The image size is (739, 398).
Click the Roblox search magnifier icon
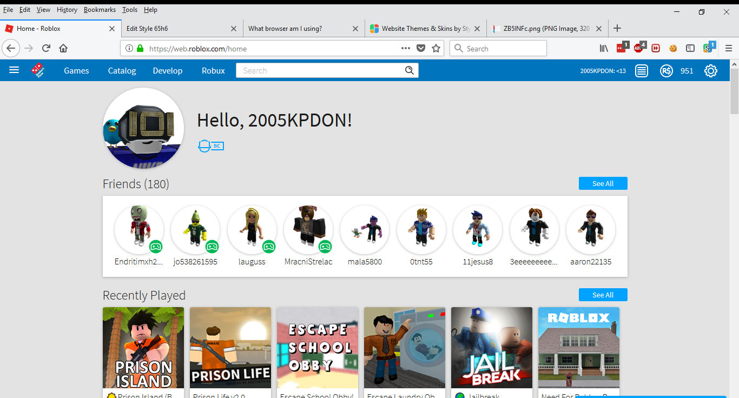coord(410,70)
